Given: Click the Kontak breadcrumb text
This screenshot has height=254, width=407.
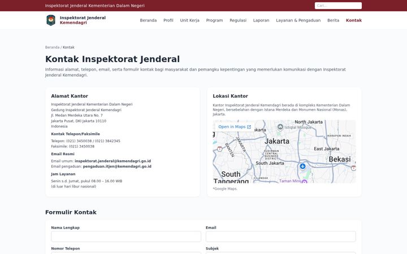Looking at the screenshot, I should tap(68, 47).
